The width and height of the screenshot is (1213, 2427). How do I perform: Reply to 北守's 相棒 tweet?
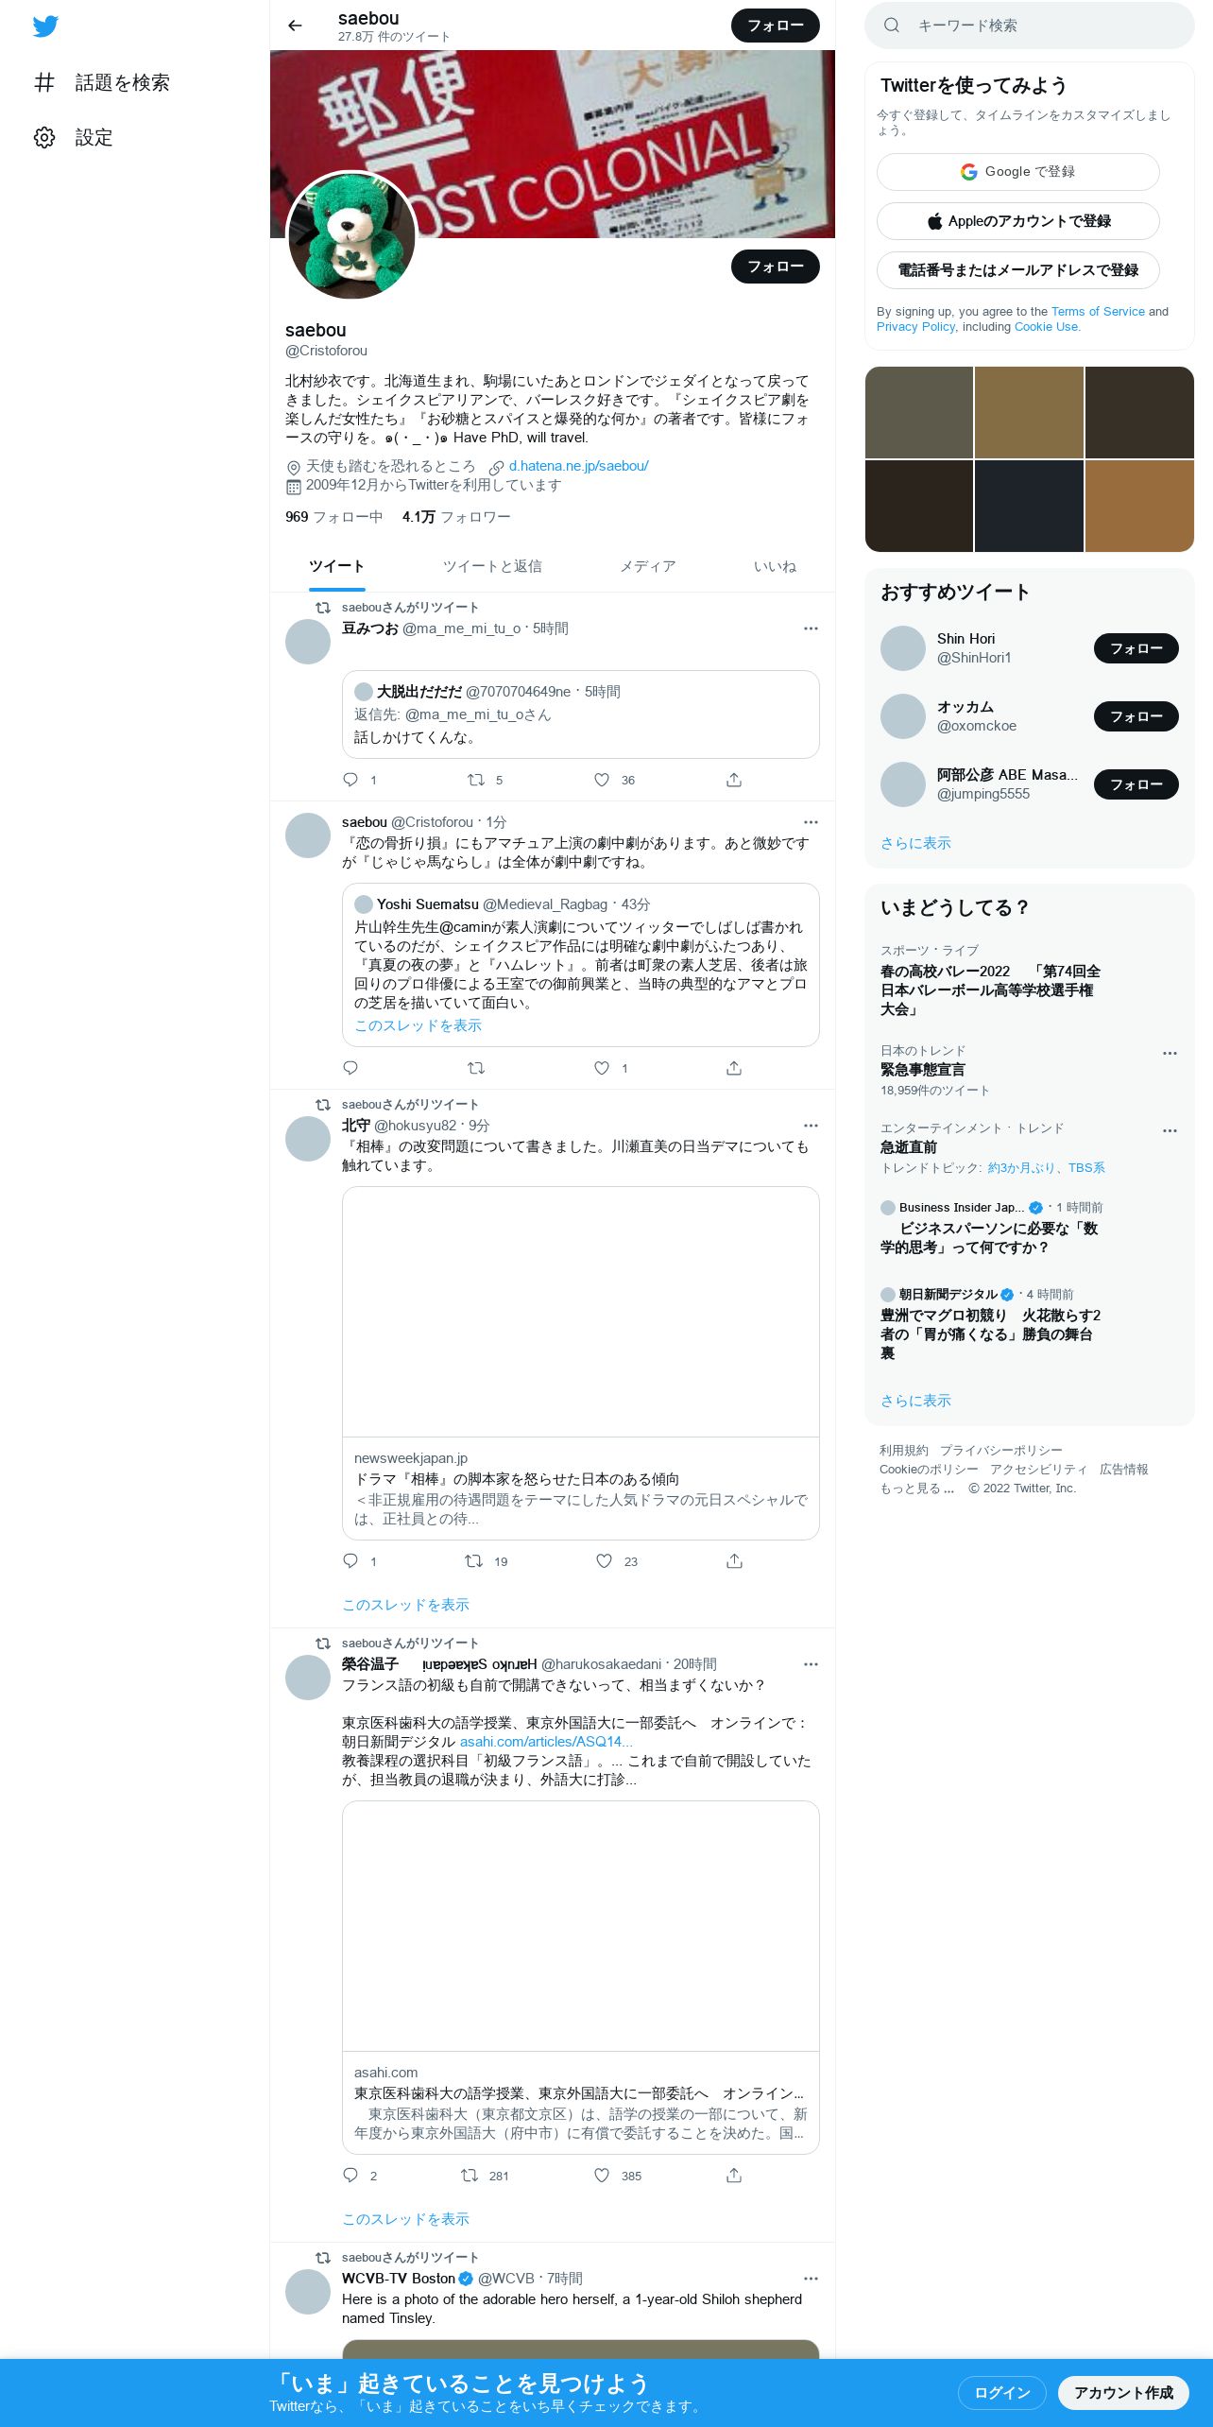[x=350, y=1561]
